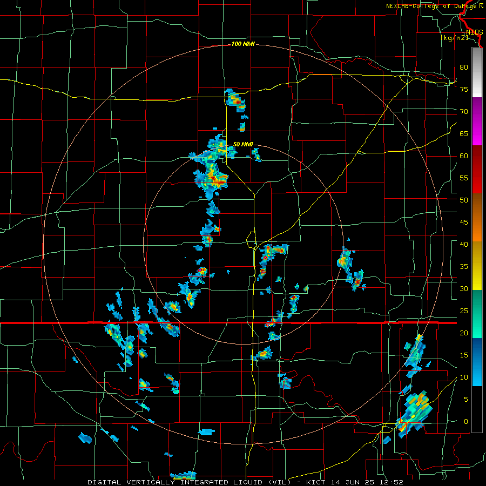The width and height of the screenshot is (486, 486).
Task: Click the 100 NMI range ring label
Action: (243, 44)
